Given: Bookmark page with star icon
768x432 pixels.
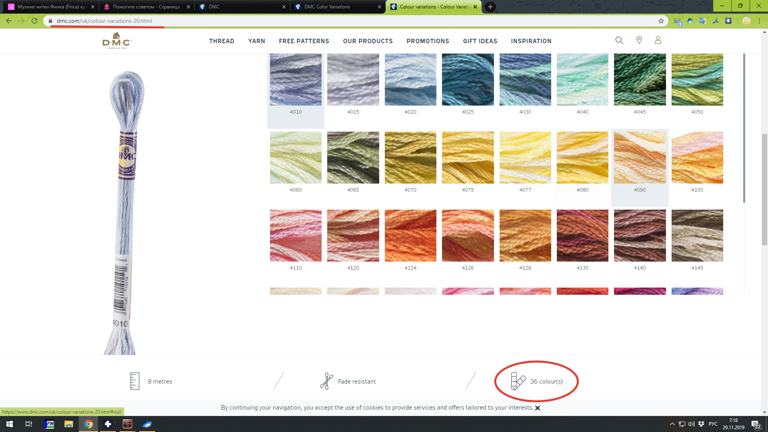Looking at the screenshot, I should point(661,21).
